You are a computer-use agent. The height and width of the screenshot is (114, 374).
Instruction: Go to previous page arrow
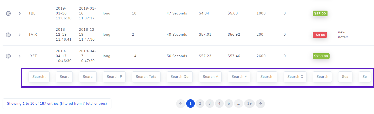pos(181,104)
